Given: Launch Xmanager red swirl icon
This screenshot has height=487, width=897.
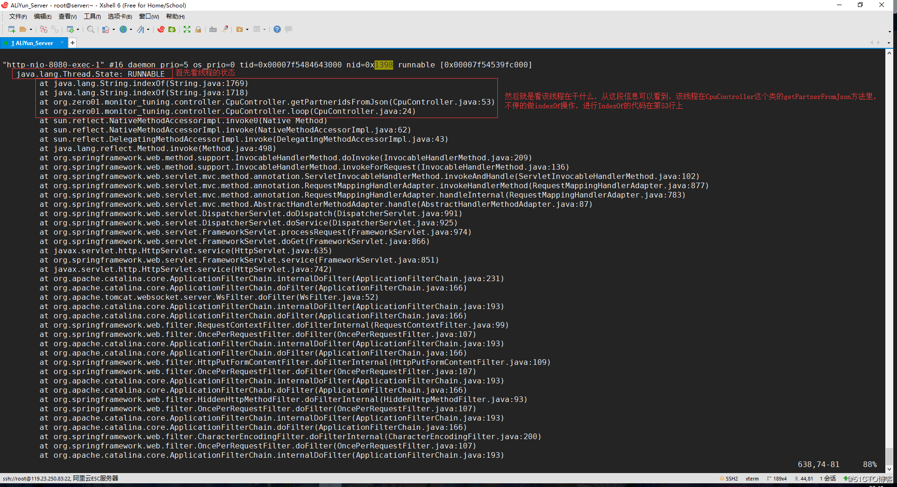Looking at the screenshot, I should [161, 29].
